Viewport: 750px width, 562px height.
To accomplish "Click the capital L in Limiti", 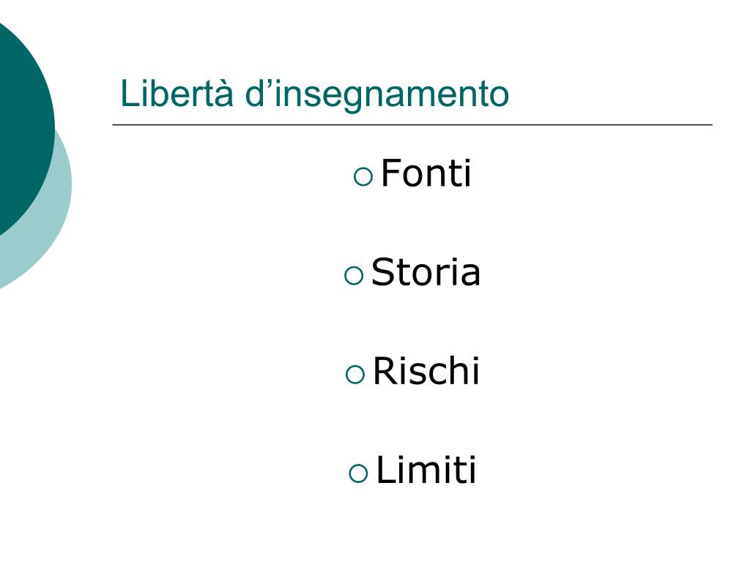I will [x=385, y=469].
